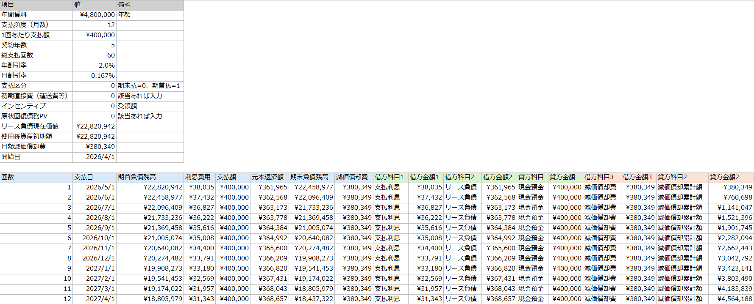The height and width of the screenshot is (304, 754).
Task: Select the 借方科目1 column header
Action: tap(390, 177)
